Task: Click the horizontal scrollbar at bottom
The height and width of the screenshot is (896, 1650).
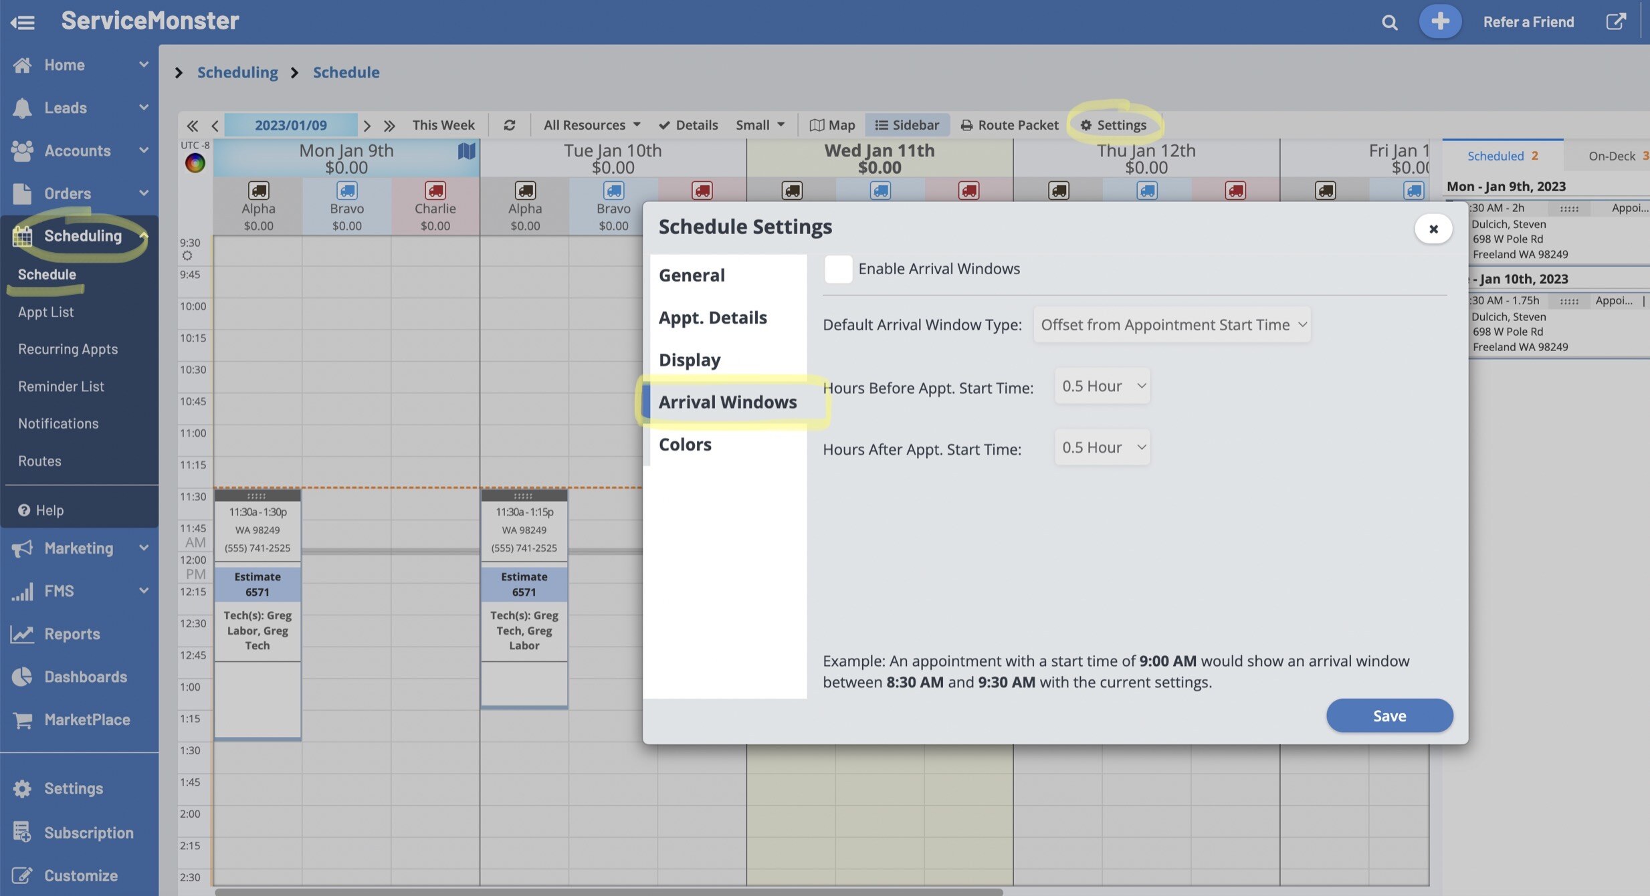Action: tap(608, 892)
